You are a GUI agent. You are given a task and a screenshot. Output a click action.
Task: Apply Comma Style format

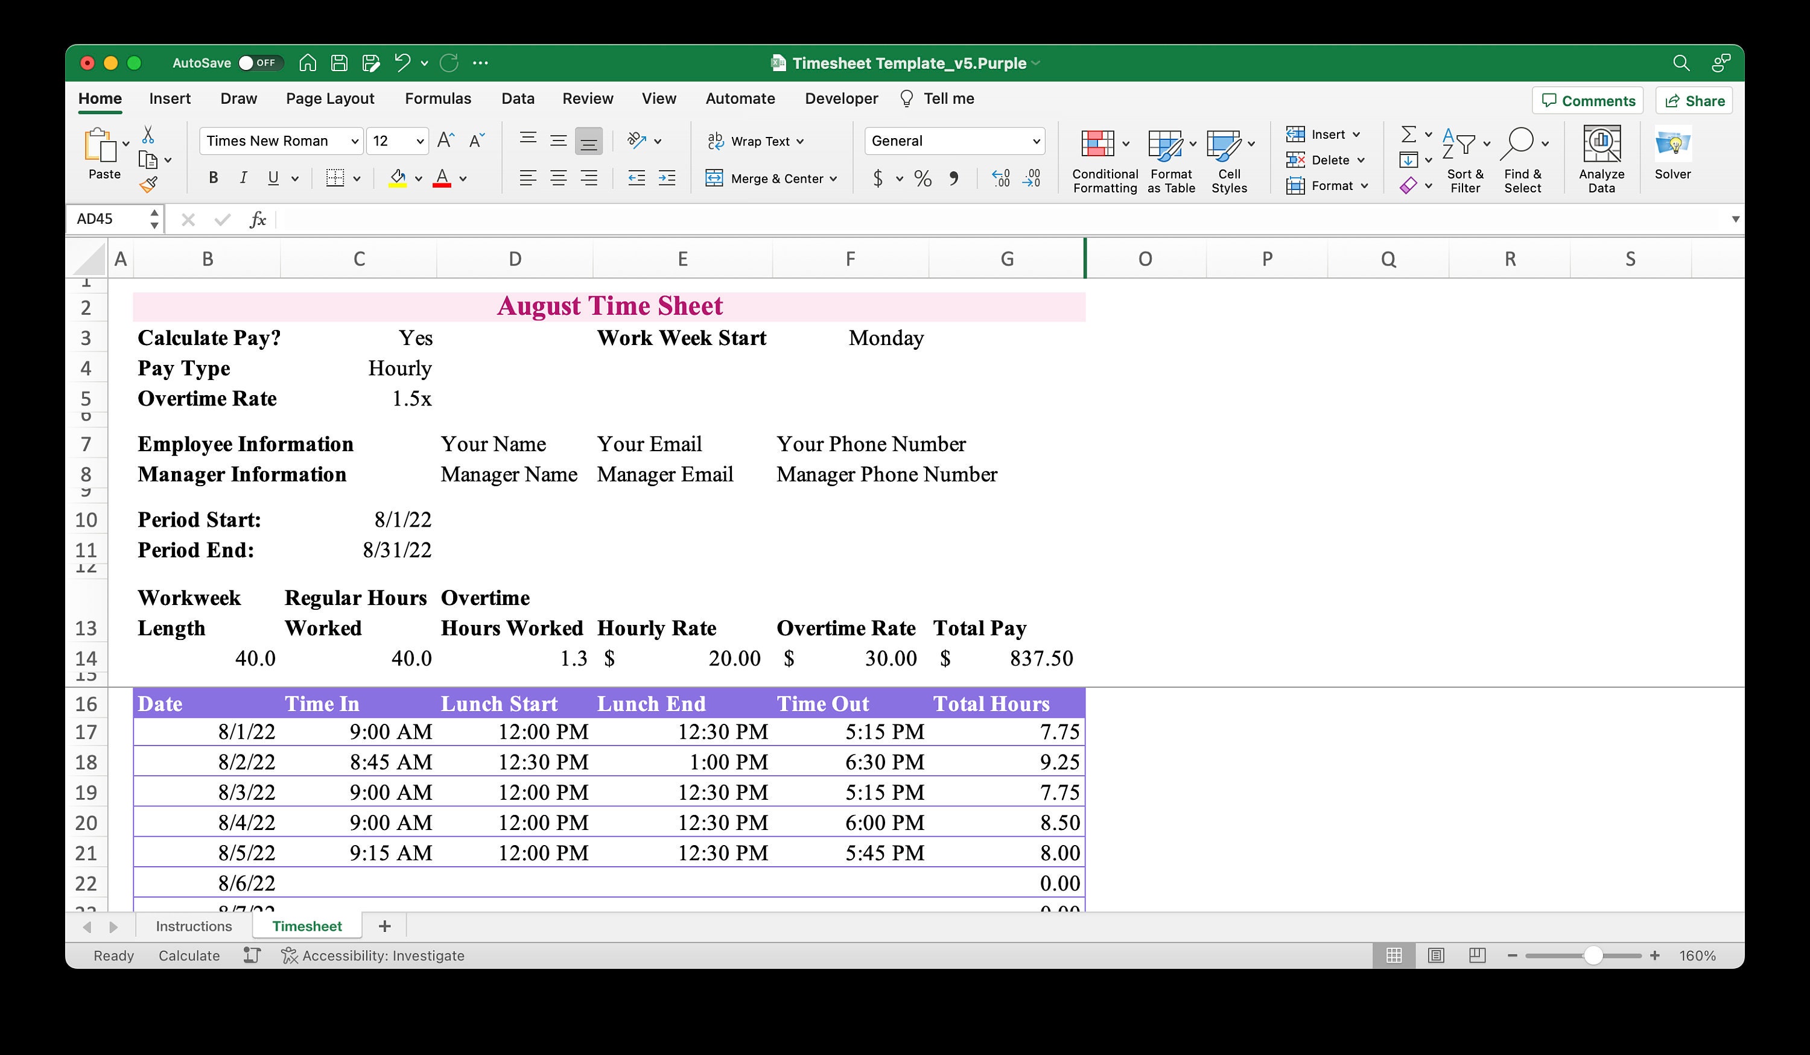coord(954,178)
